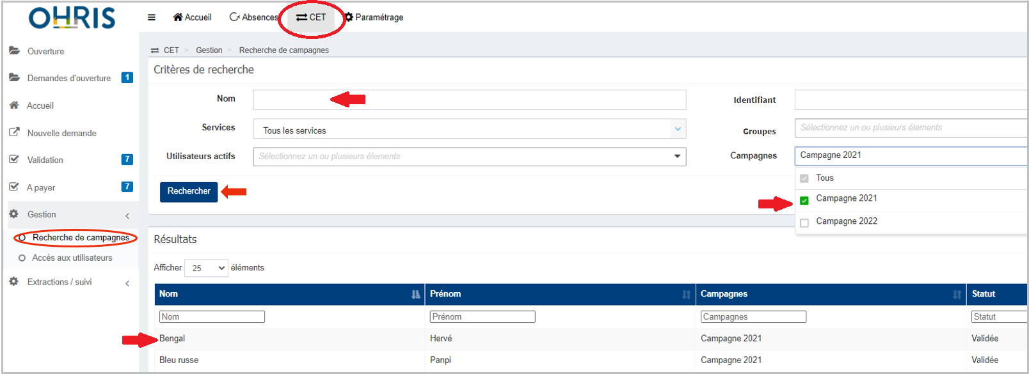Click the Rechercher button
This screenshot has width=1029, height=374.
189,192
